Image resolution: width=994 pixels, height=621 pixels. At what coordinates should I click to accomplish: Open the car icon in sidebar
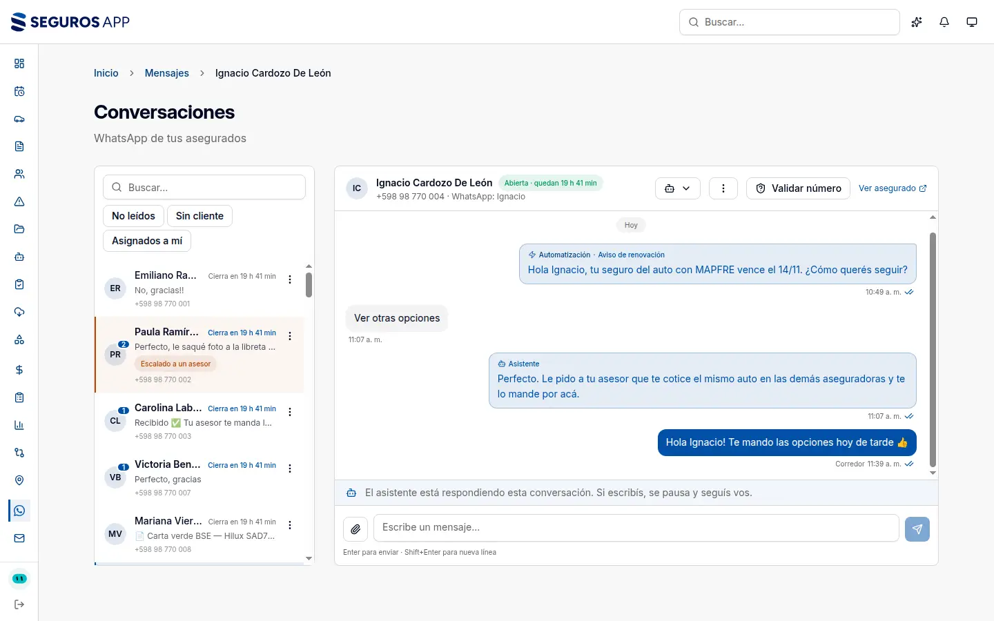pos(19,119)
